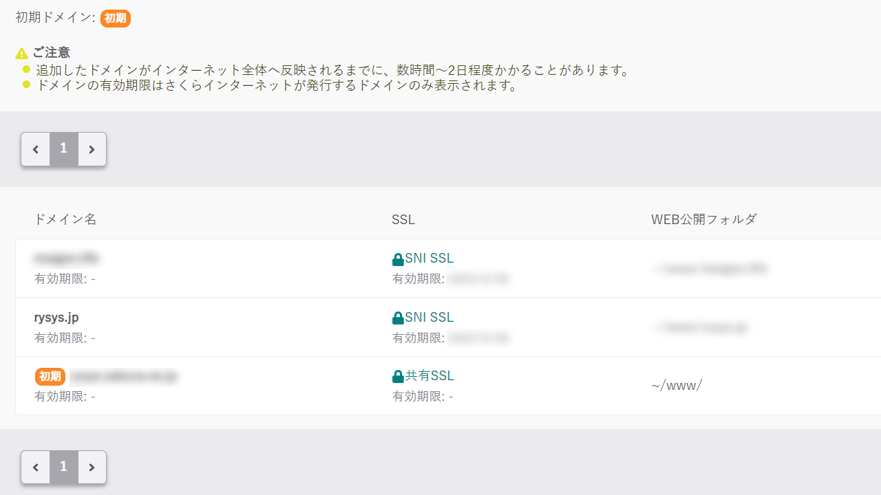Select page 1 in the bottom pagination
This screenshot has height=495, width=881.
pos(63,467)
